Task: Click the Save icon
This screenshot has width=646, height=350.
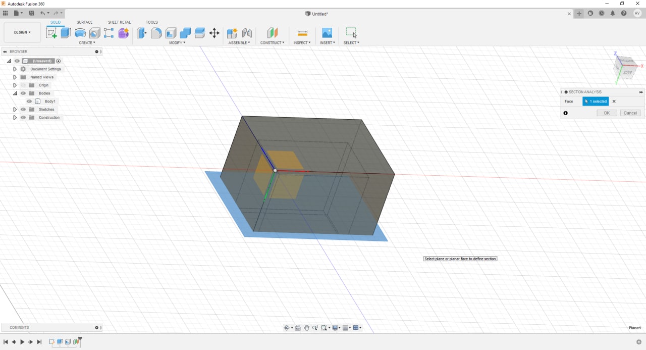Action: pyautogui.click(x=32, y=13)
